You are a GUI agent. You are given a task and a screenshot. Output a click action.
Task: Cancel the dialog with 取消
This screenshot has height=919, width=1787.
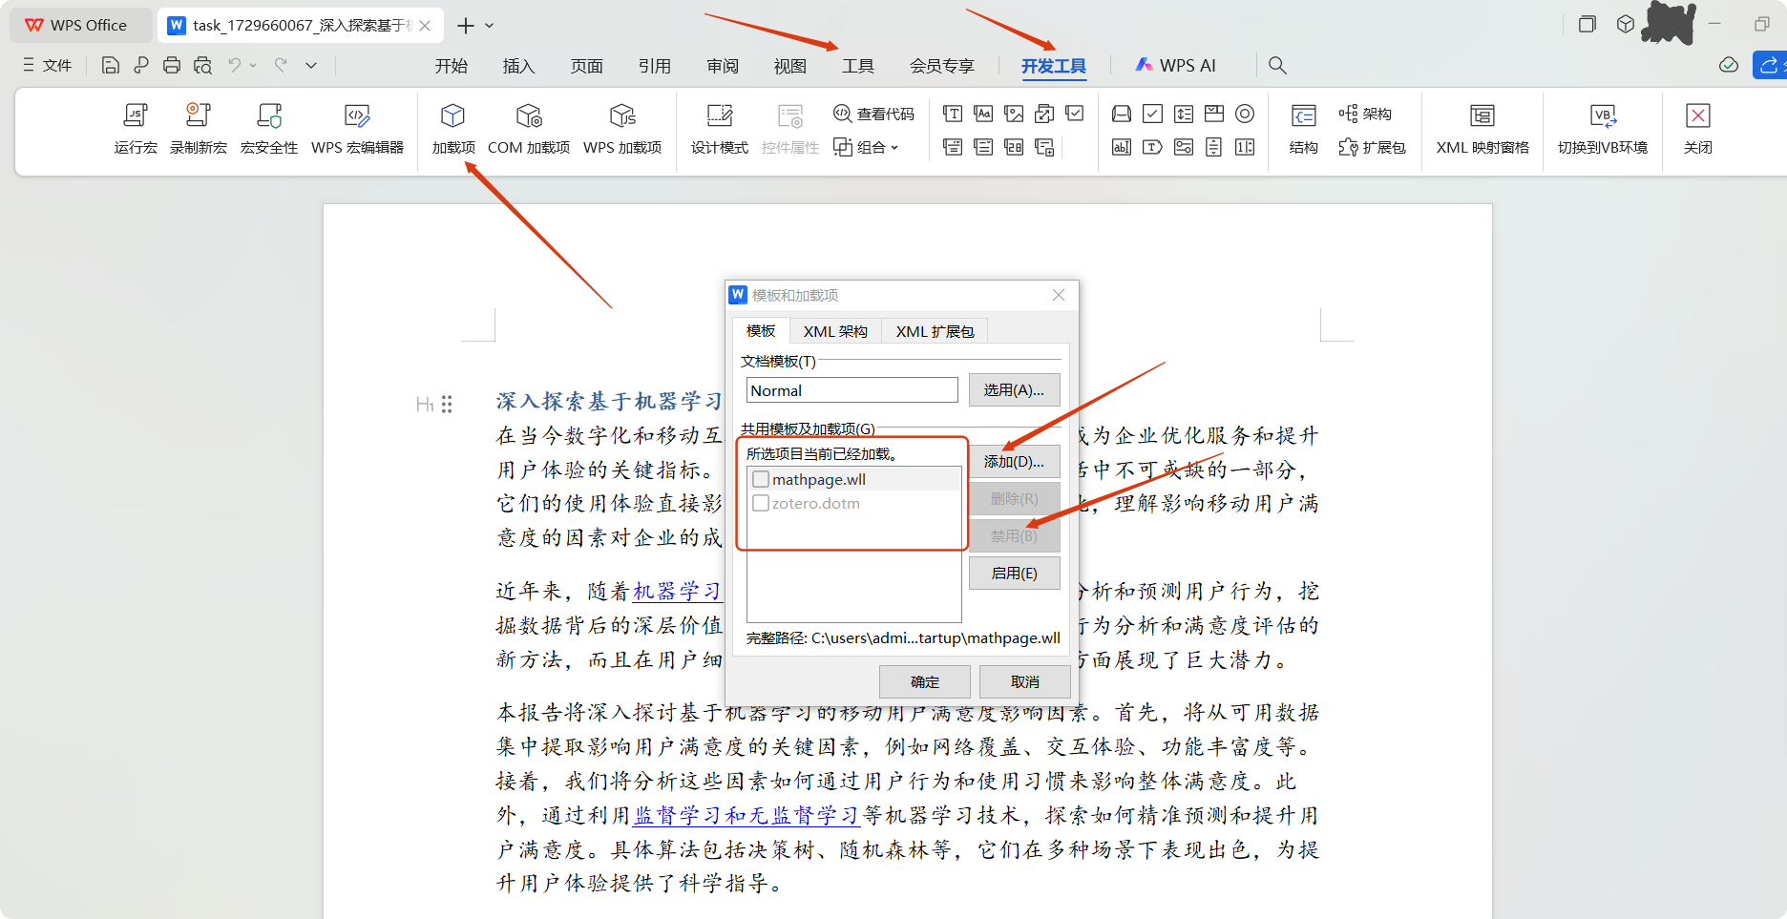(x=1025, y=681)
